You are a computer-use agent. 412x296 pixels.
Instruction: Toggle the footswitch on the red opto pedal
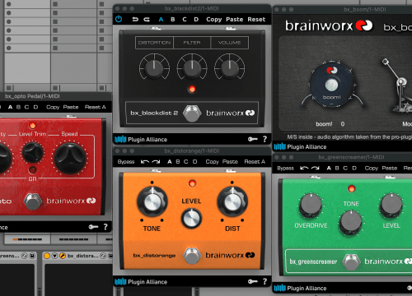tap(33, 201)
